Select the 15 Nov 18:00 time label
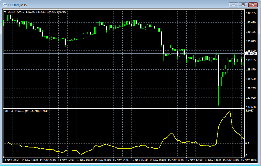Screen dimensions: 261x166 [x=249, y=160]
